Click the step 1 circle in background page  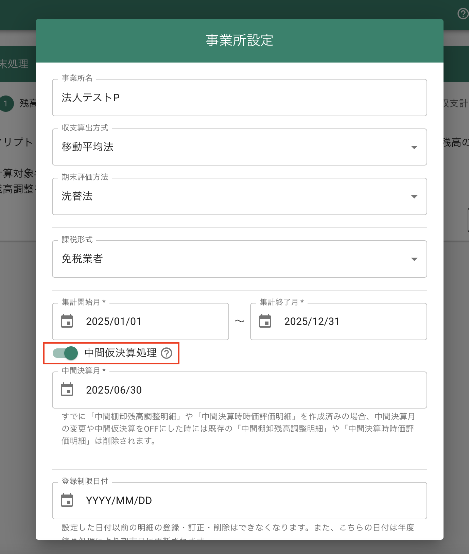(x=6, y=104)
